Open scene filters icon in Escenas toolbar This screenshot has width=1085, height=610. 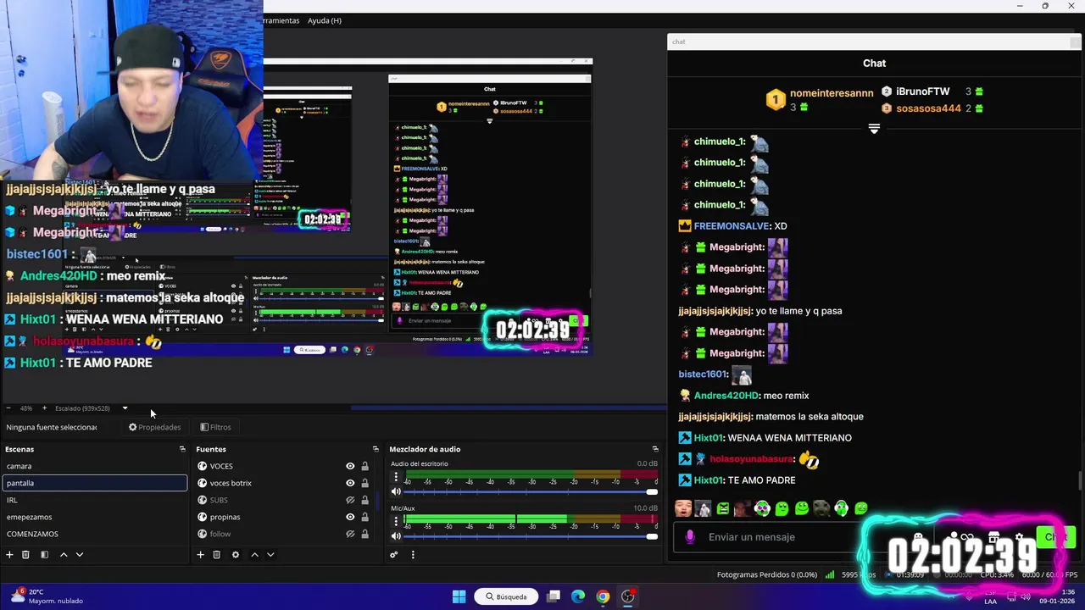pyautogui.click(x=44, y=555)
